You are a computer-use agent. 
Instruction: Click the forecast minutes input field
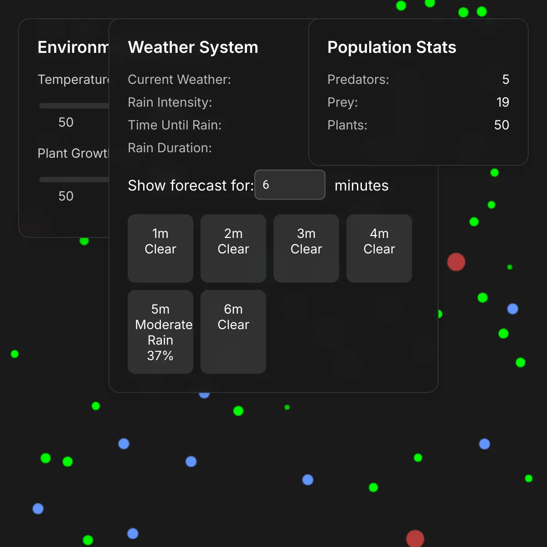(x=289, y=185)
